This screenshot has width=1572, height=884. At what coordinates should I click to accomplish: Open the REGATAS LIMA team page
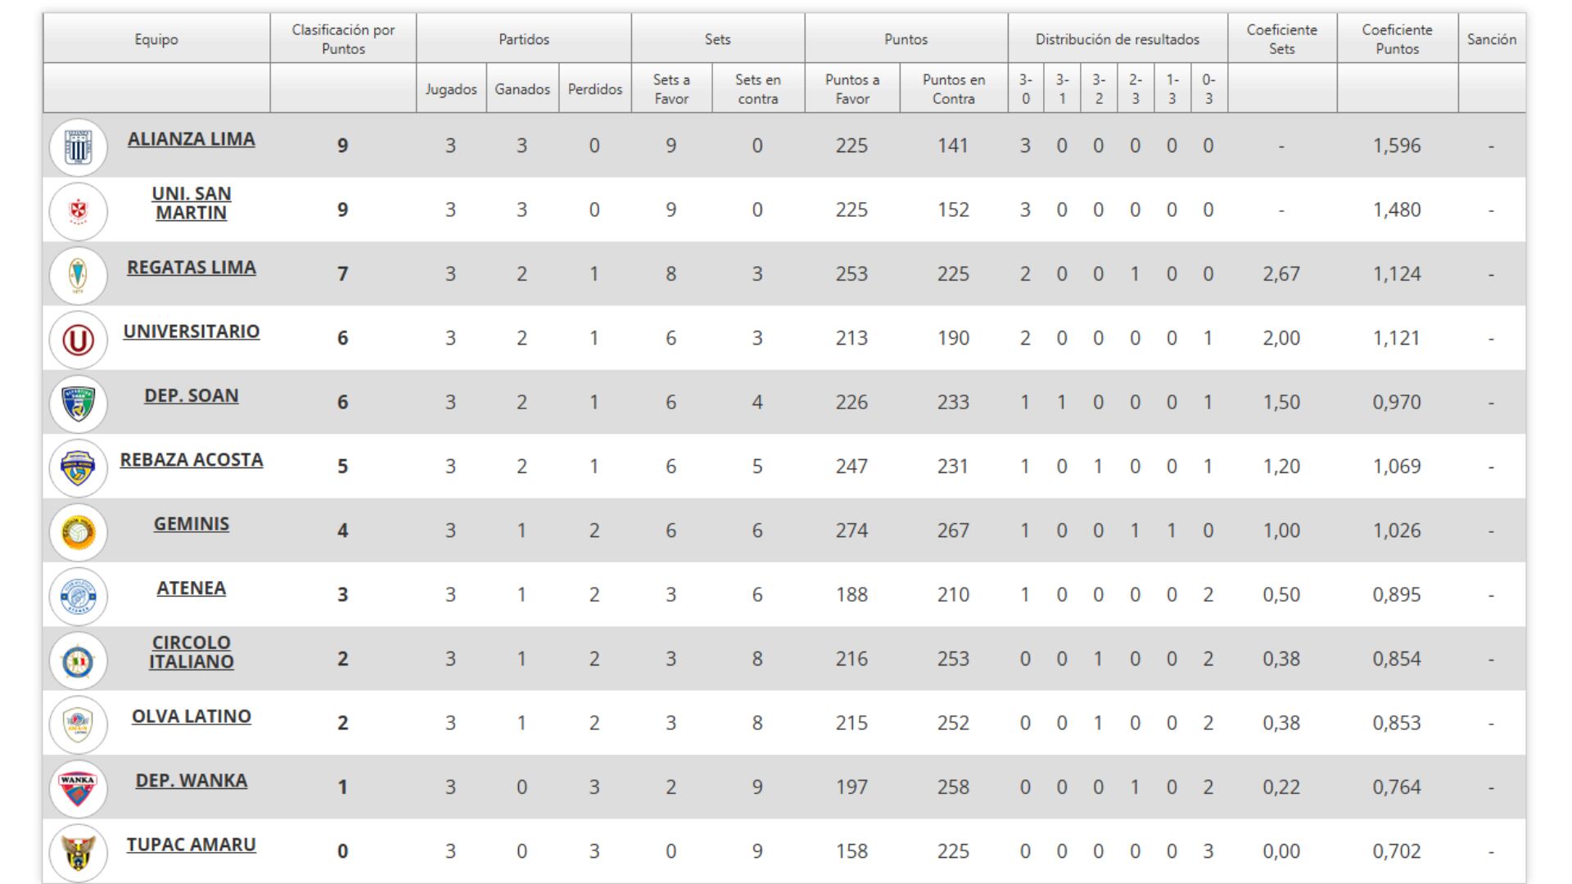click(191, 268)
